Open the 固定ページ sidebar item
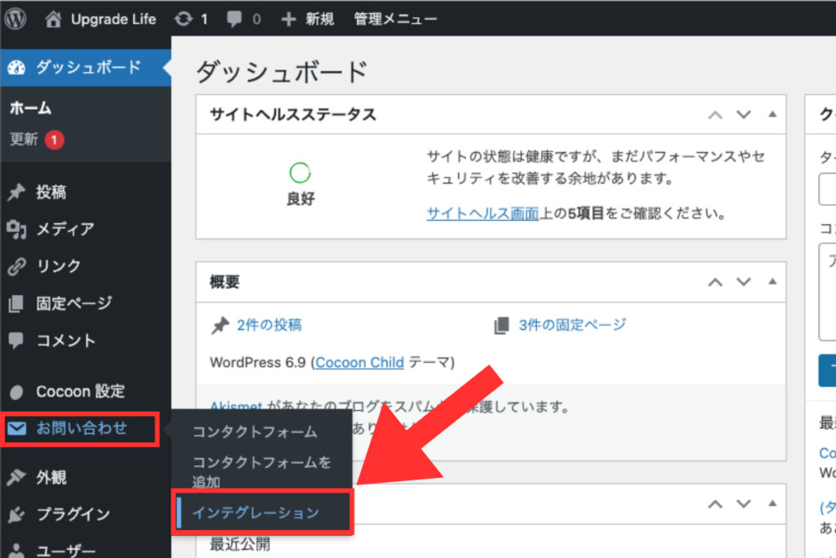836x558 pixels. 73,303
